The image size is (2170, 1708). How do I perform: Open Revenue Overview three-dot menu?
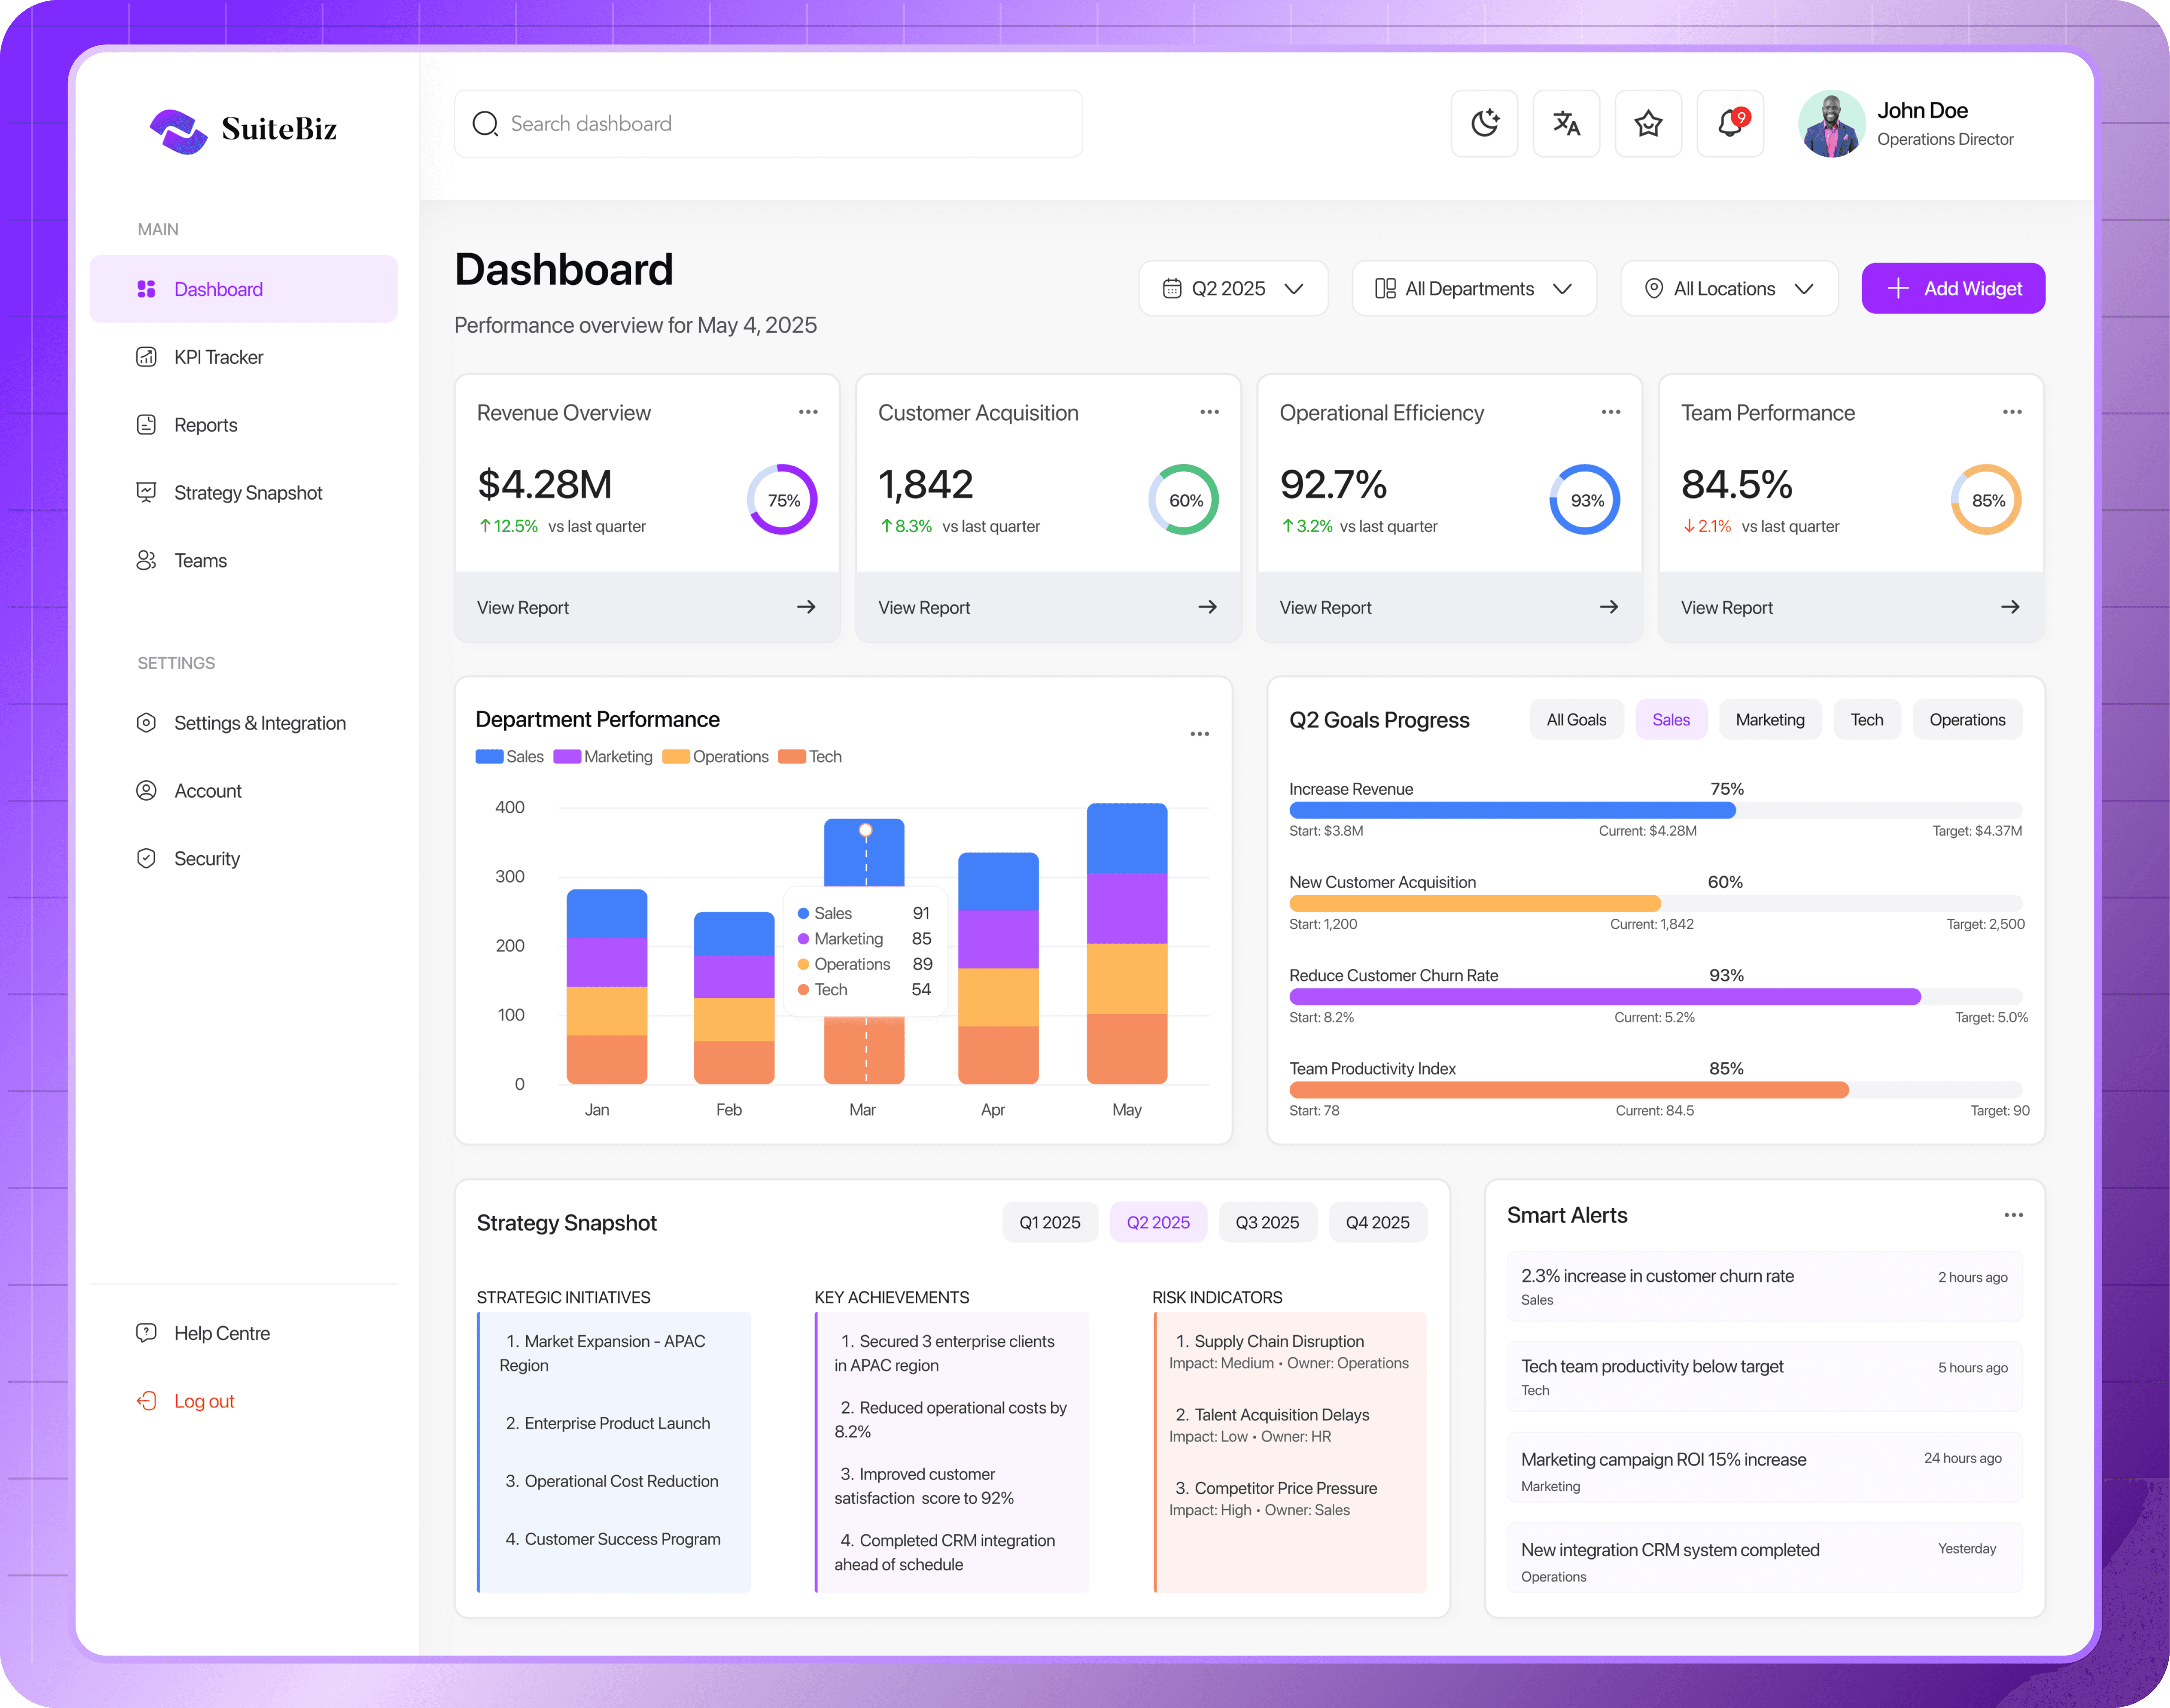(x=808, y=412)
